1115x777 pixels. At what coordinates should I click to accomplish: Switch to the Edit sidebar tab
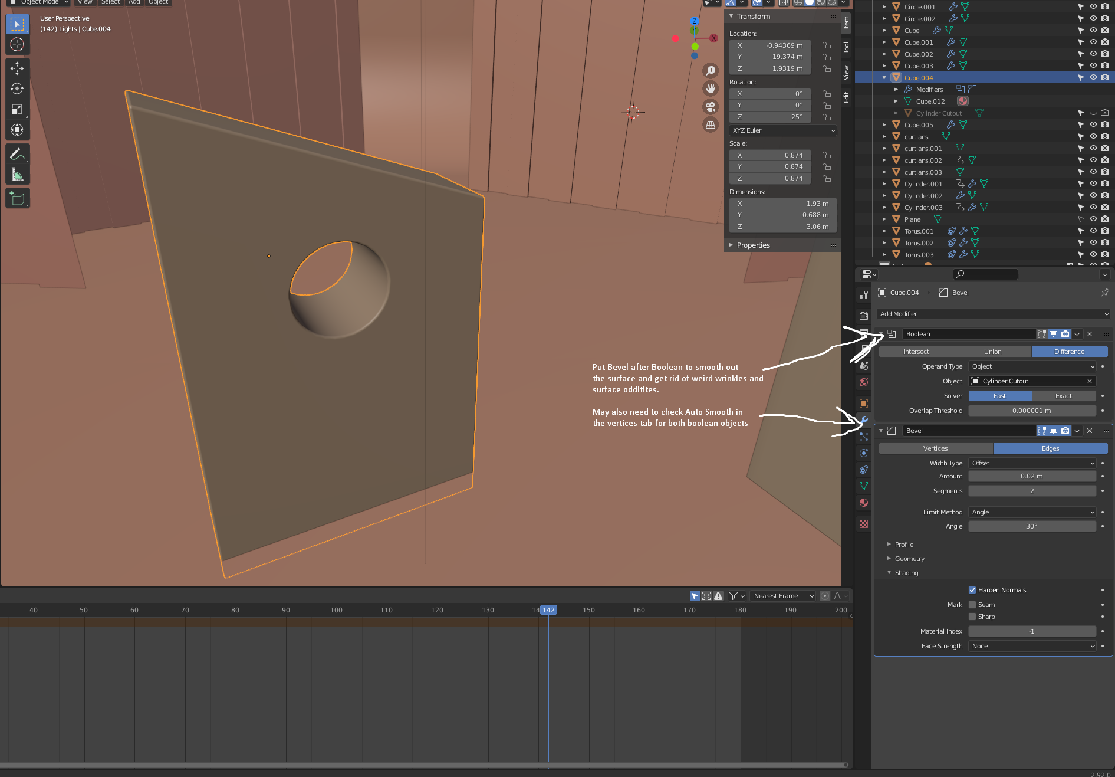click(x=846, y=97)
